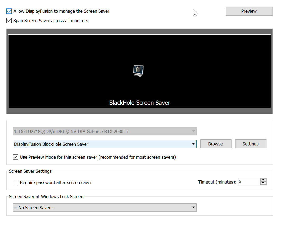Click the 'Timeout (minutes):' label
281x242 pixels.
pyautogui.click(x=217, y=182)
